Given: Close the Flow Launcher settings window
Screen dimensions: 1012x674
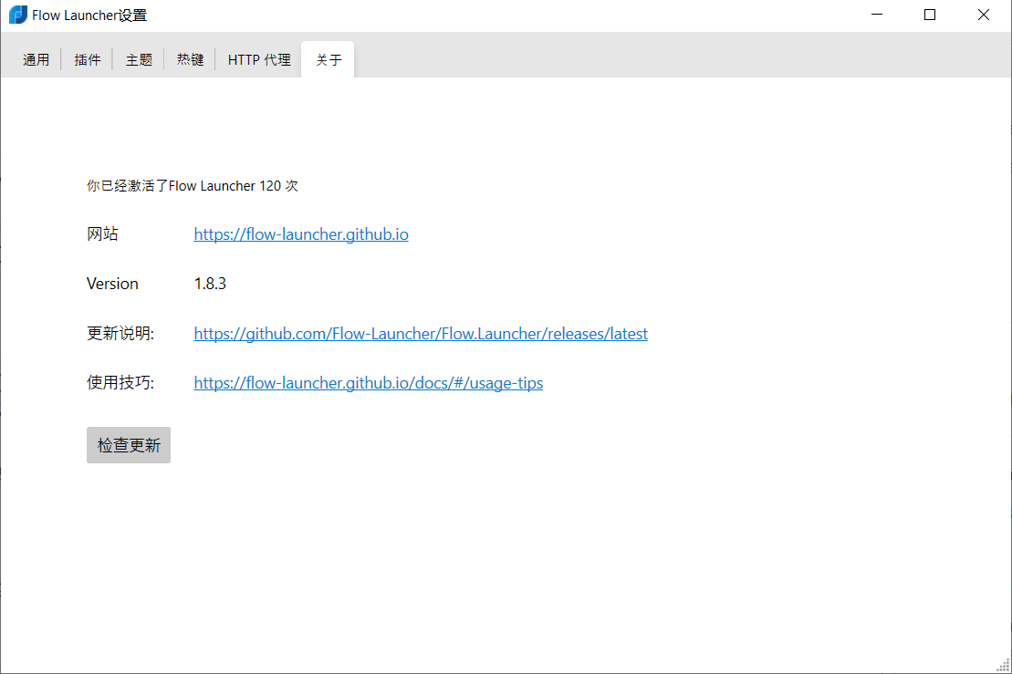Looking at the screenshot, I should [983, 15].
